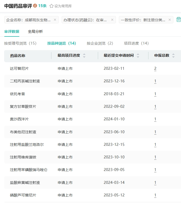Open count link 1 for 注射用苯磺酸瑞马唑仑
Image resolution: width=181 pixels, height=203 pixels.
click(155, 170)
